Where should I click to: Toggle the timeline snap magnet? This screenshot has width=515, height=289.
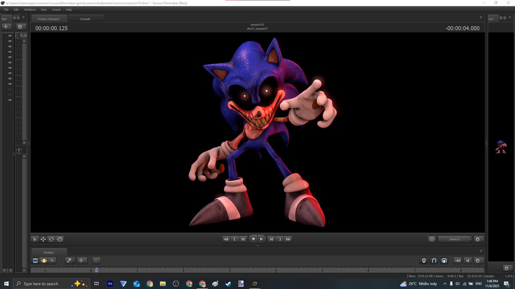click(x=434, y=260)
